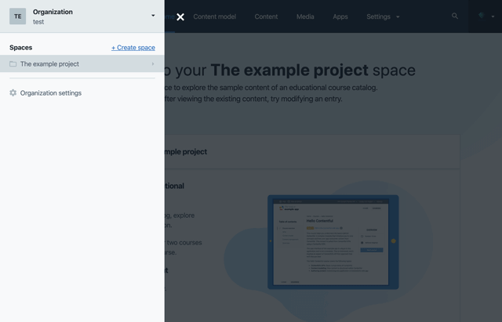Click the Organization settings gear icon

pos(13,92)
